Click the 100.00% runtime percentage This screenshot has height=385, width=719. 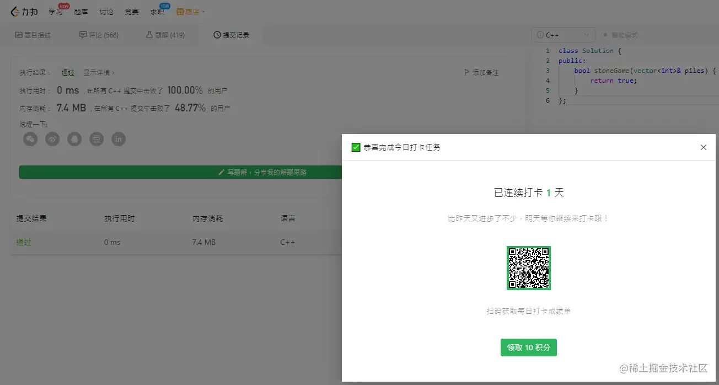pos(185,90)
